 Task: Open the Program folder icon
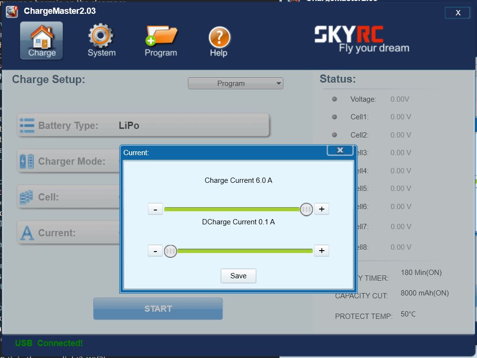pyautogui.click(x=161, y=37)
